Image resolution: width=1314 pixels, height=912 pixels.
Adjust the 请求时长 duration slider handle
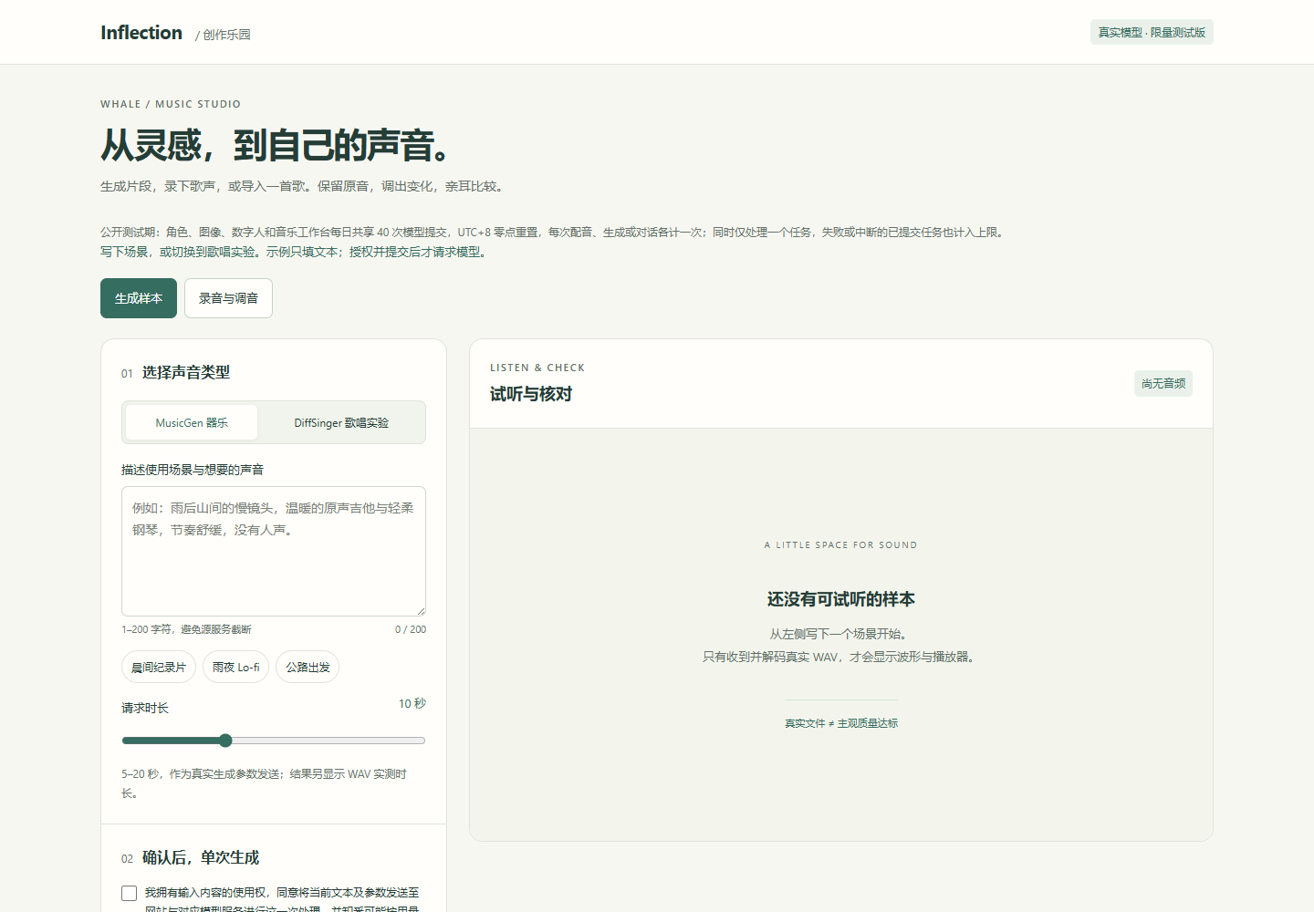tap(225, 741)
